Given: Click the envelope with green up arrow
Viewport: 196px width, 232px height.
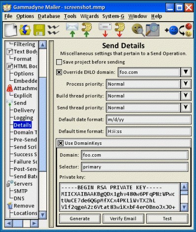Looking at the screenshot, I should point(72,30).
